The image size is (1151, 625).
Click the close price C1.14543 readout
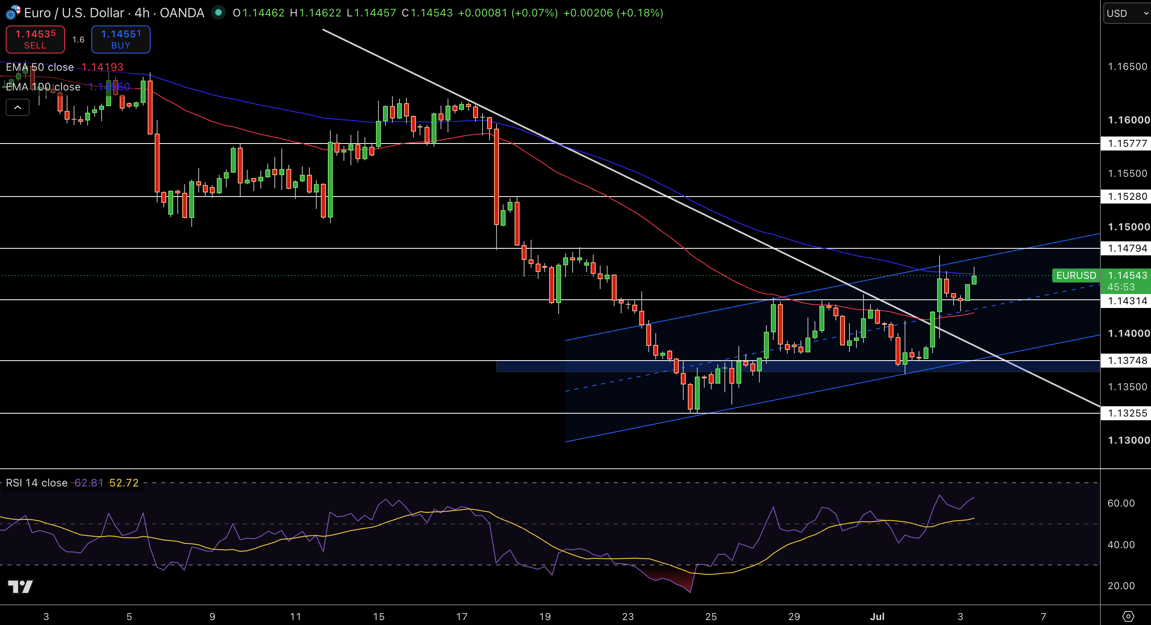pyautogui.click(x=427, y=12)
